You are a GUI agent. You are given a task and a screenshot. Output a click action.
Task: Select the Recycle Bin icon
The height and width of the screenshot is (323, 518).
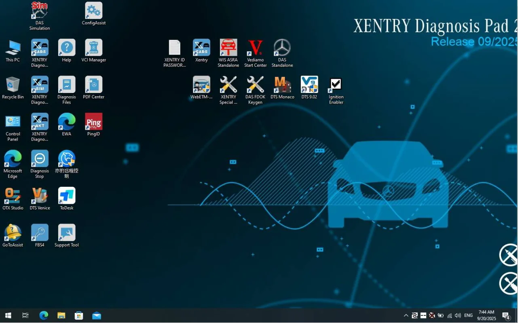click(x=13, y=88)
